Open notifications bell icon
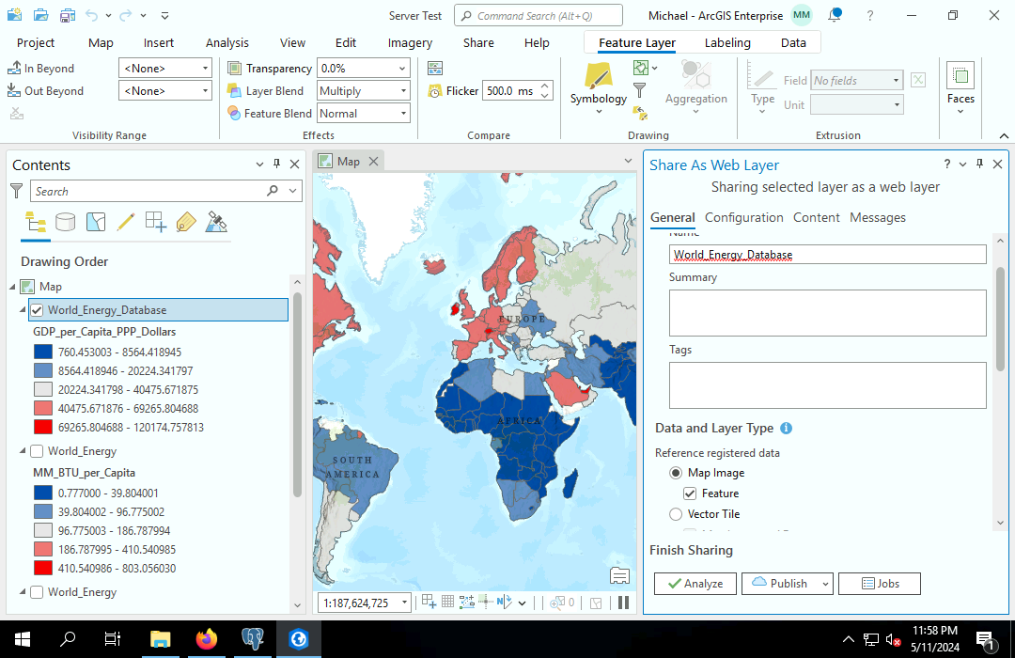 pyautogui.click(x=835, y=16)
